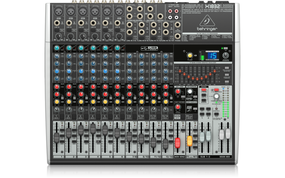
Task: Click the 63 Hz graphic EQ slider
Action: point(180,71)
